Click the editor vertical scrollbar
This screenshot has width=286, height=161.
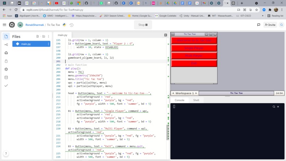pos(168,133)
